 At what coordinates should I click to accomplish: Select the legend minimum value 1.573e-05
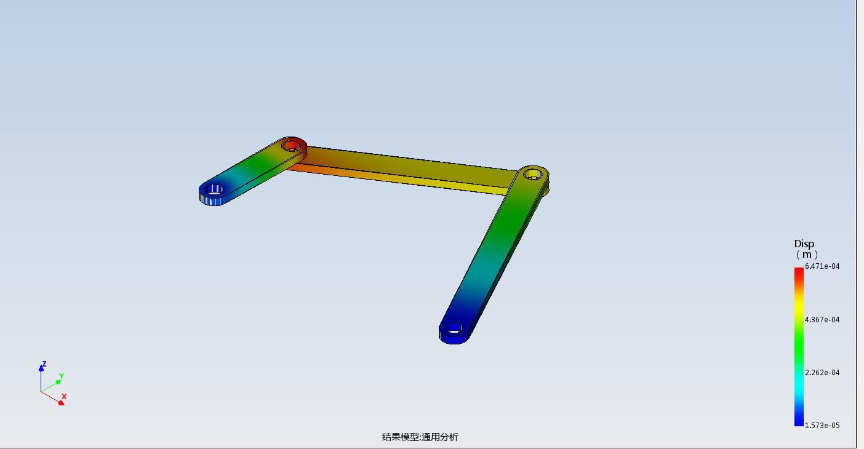822,426
